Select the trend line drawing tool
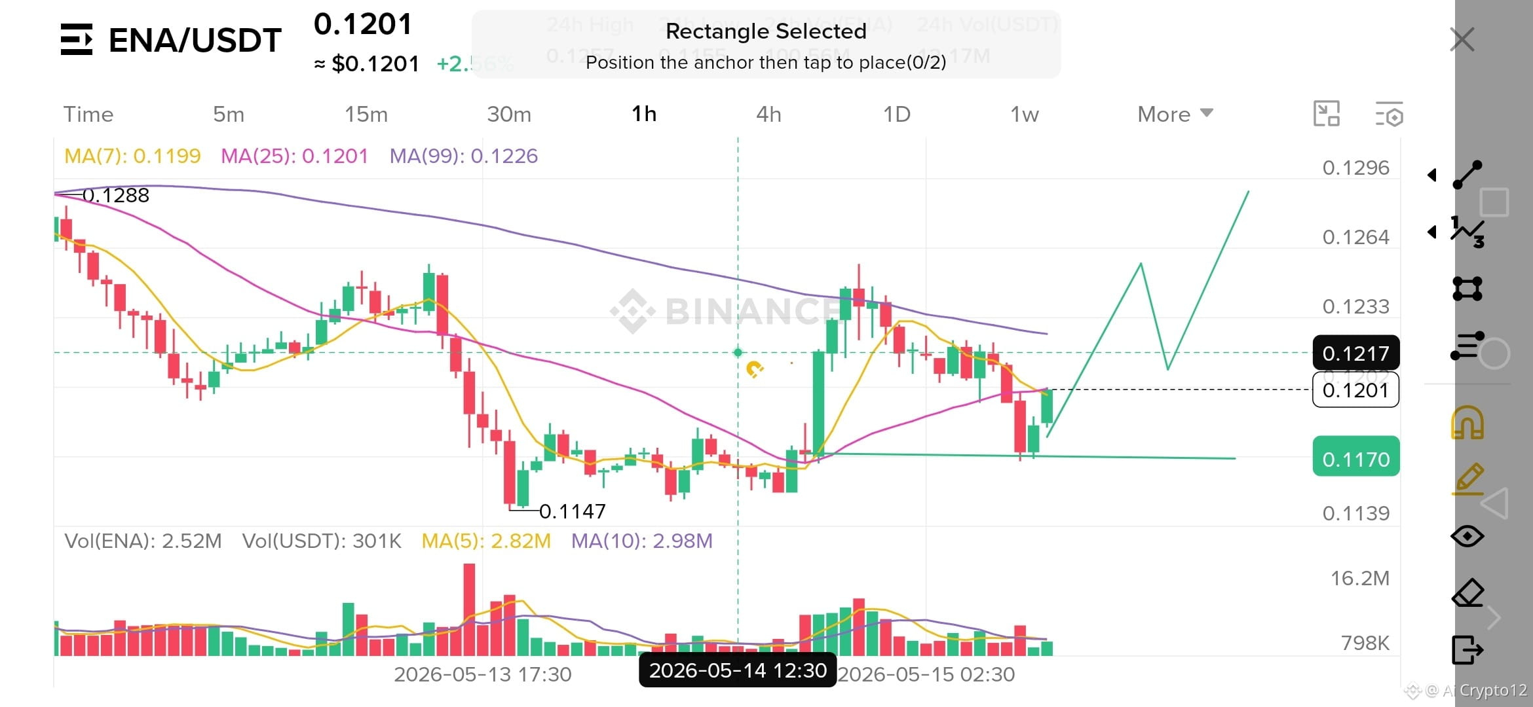This screenshot has height=707, width=1533. click(x=1467, y=175)
